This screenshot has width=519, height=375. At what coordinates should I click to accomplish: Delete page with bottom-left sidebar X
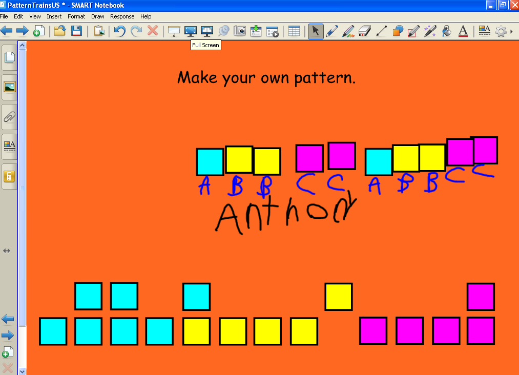pos(8,368)
